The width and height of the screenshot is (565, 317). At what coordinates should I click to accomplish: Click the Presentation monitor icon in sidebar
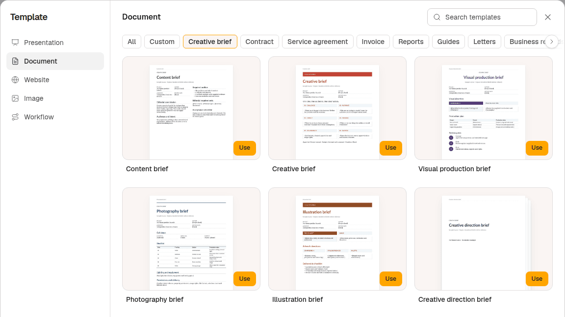click(15, 43)
